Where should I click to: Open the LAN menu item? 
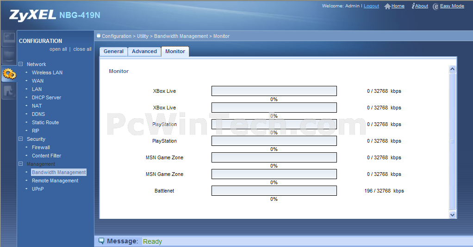click(x=37, y=90)
